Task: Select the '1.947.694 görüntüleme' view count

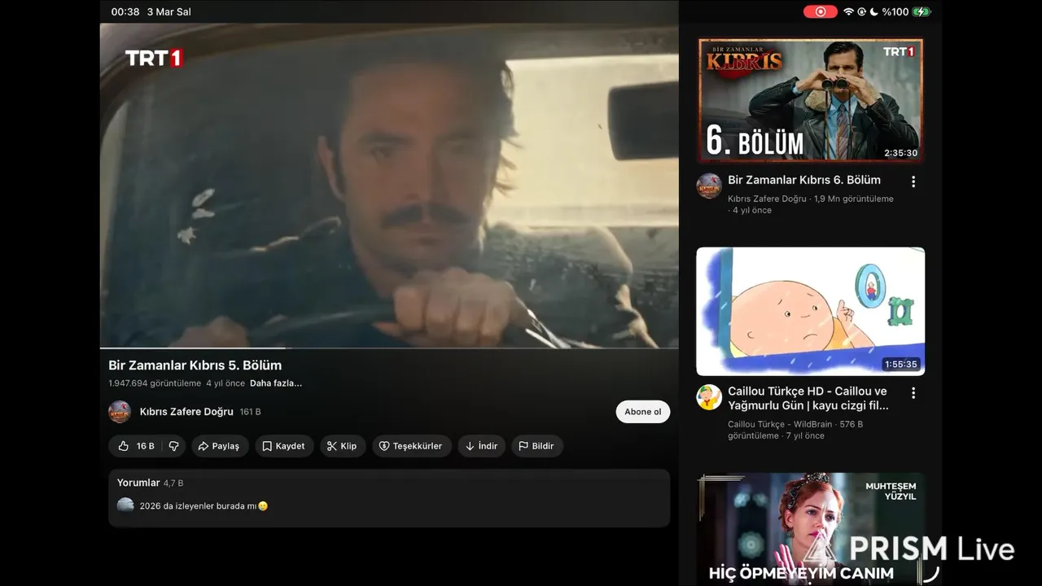Action: 155,383
